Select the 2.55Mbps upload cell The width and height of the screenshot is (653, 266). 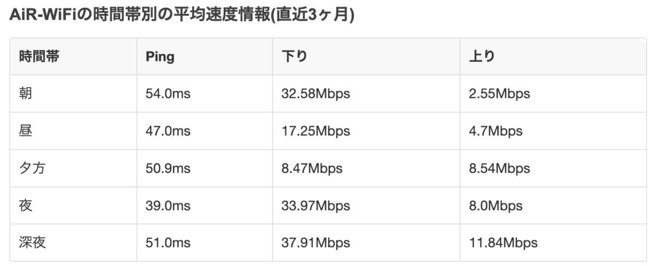499,94
